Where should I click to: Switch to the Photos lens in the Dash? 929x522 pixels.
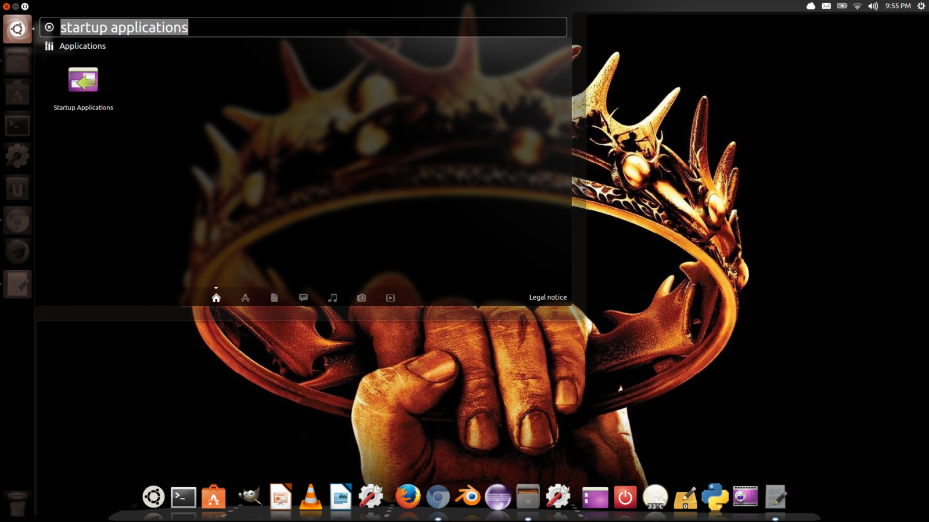[x=361, y=298]
